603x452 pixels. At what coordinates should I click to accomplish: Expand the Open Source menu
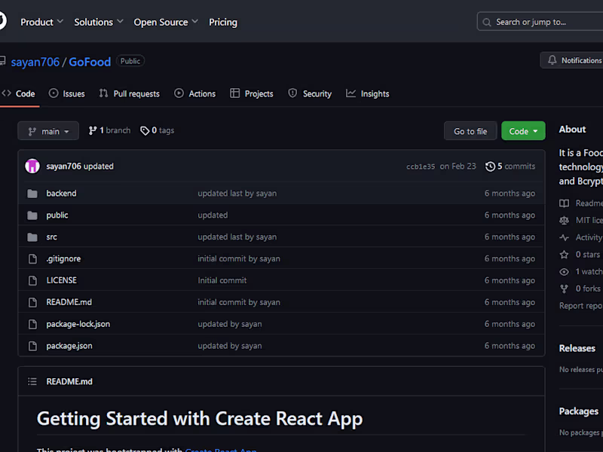[166, 22]
